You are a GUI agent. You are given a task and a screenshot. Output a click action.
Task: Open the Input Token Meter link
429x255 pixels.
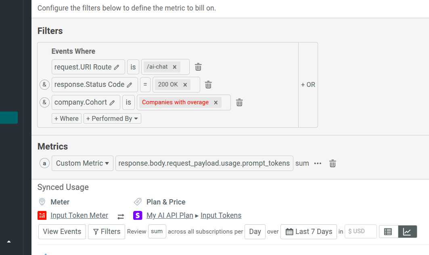(79, 215)
